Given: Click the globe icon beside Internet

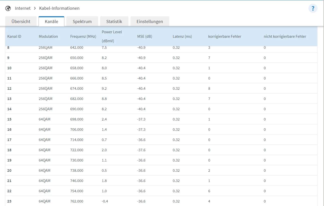Looking at the screenshot, I should coord(8,8).
